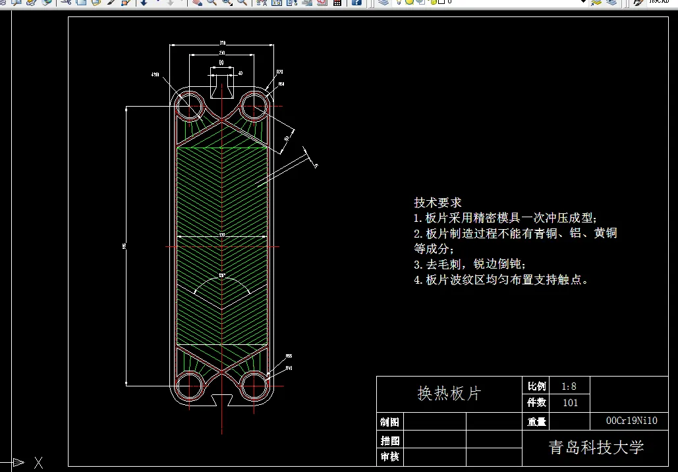
Task: Toggle layer 0 freeze sun icon
Action: [x=409, y=2]
